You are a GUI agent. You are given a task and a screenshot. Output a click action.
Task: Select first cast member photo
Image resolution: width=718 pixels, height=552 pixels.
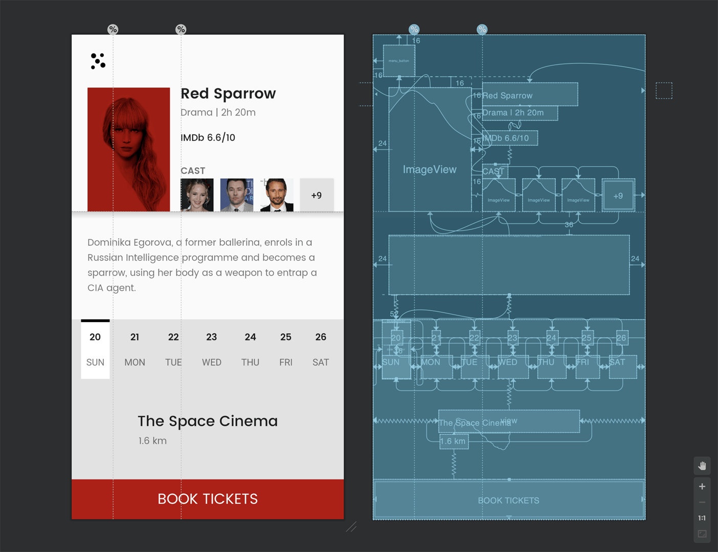pos(197,195)
